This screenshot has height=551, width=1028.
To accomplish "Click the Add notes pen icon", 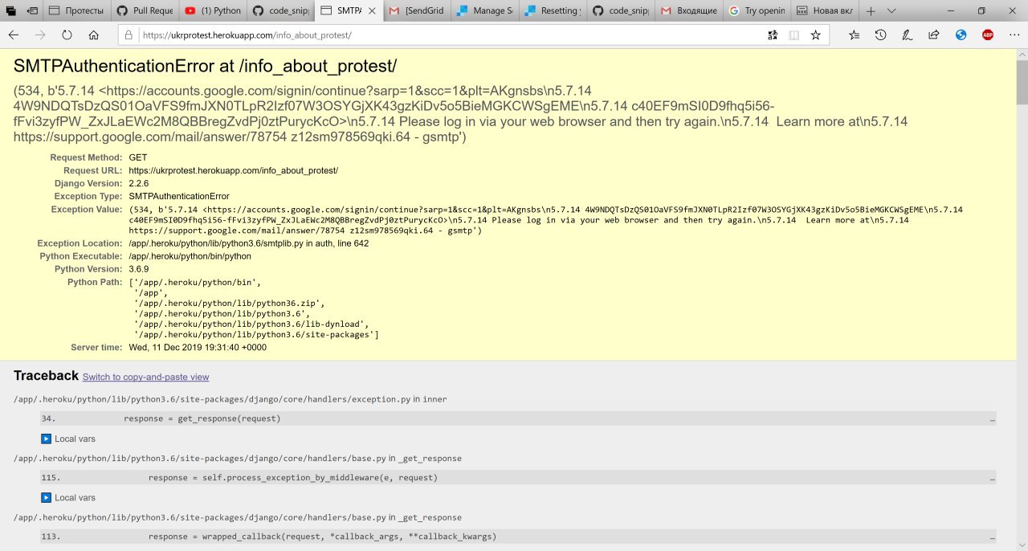I will [x=908, y=35].
